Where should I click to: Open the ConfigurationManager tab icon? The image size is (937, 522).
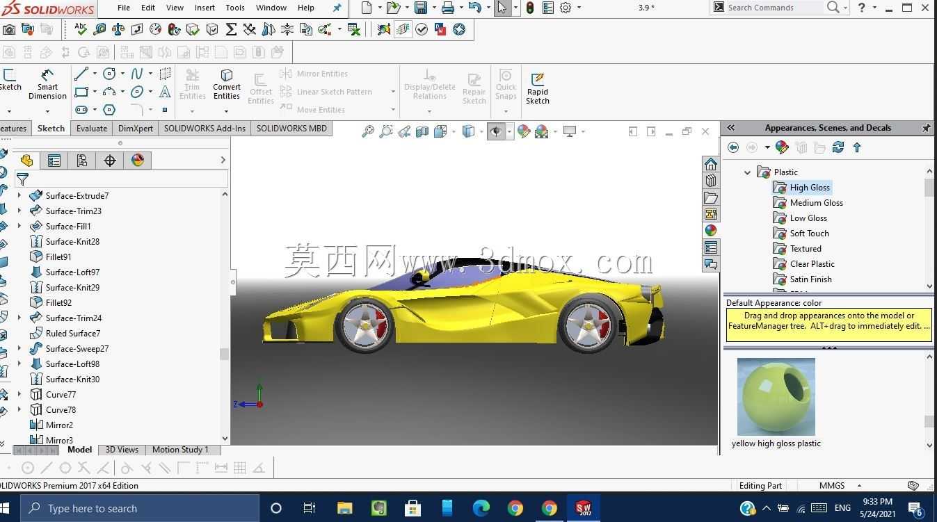click(x=82, y=161)
